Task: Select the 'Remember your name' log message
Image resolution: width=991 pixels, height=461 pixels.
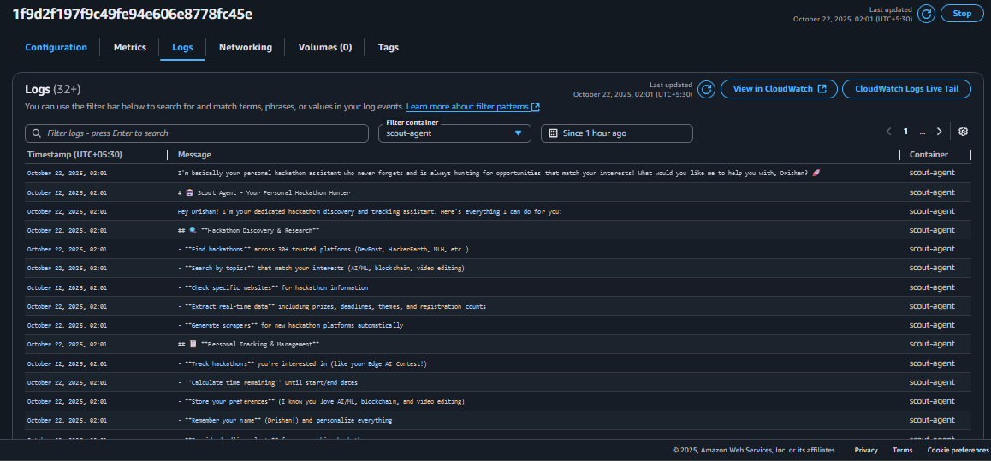Action: click(285, 421)
